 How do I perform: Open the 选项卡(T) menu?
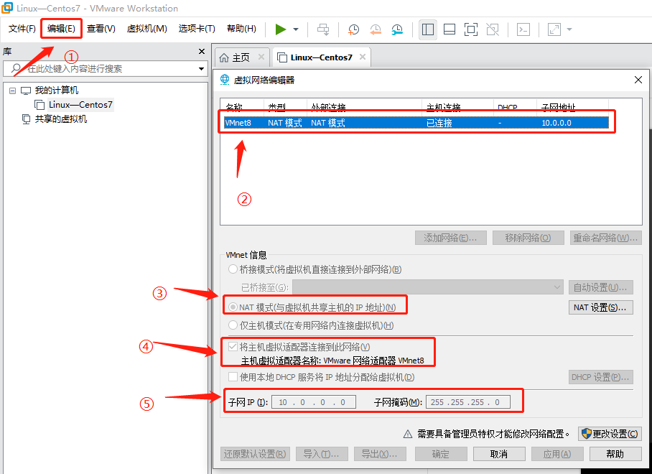click(x=197, y=29)
